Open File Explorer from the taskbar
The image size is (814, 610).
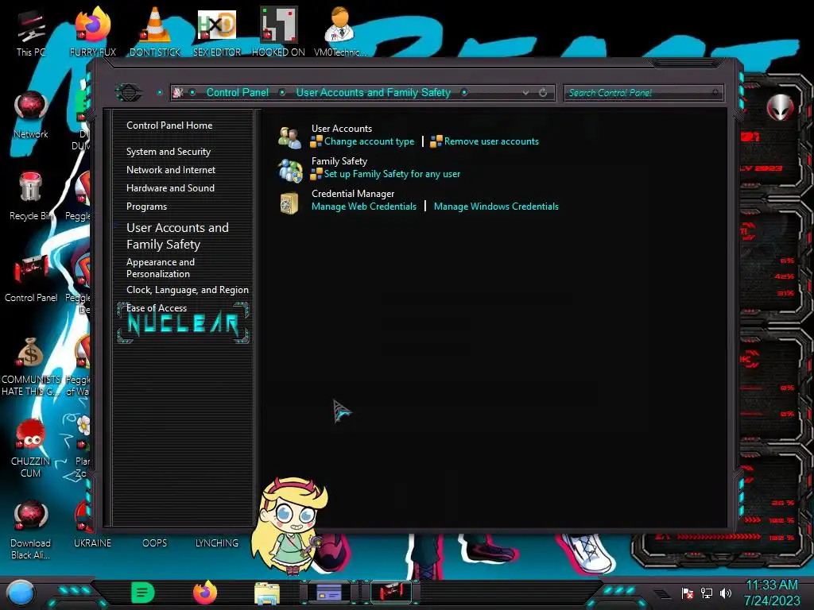point(267,593)
